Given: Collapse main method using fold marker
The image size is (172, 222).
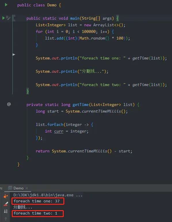Looking at the screenshot, I should (14, 18).
